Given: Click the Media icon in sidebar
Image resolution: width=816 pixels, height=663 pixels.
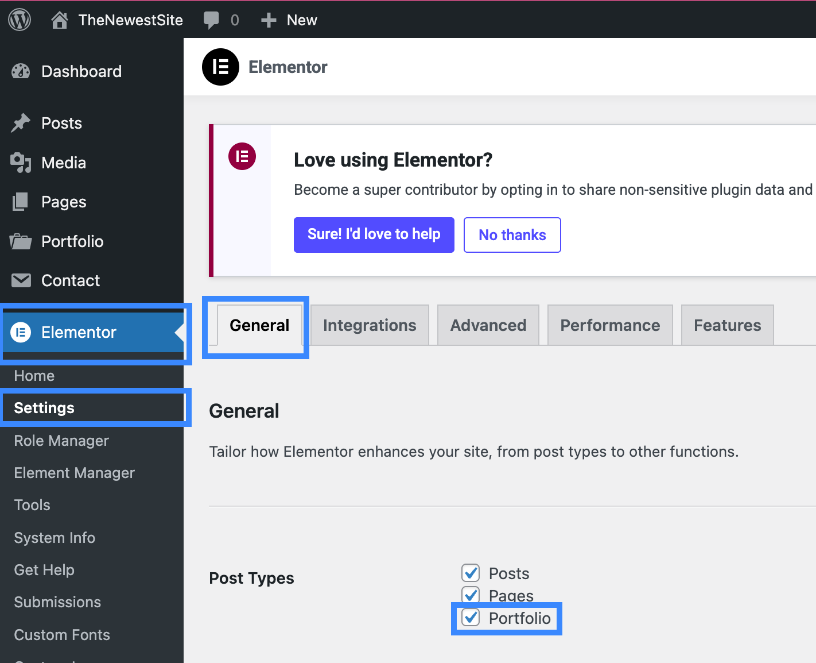Looking at the screenshot, I should 21,163.
